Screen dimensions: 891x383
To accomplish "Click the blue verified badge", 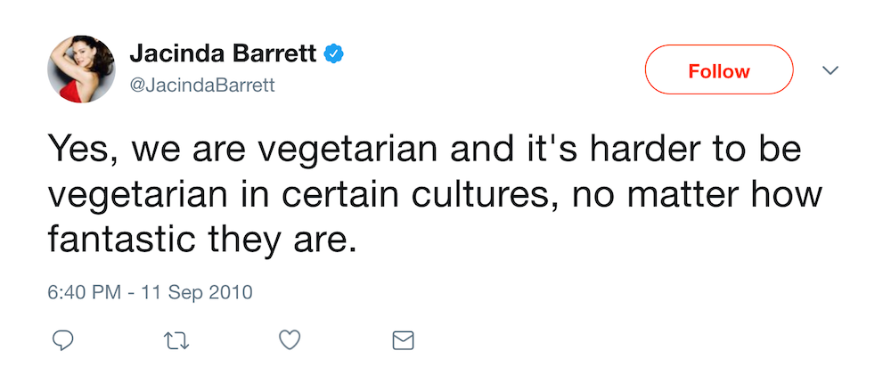I will point(333,54).
